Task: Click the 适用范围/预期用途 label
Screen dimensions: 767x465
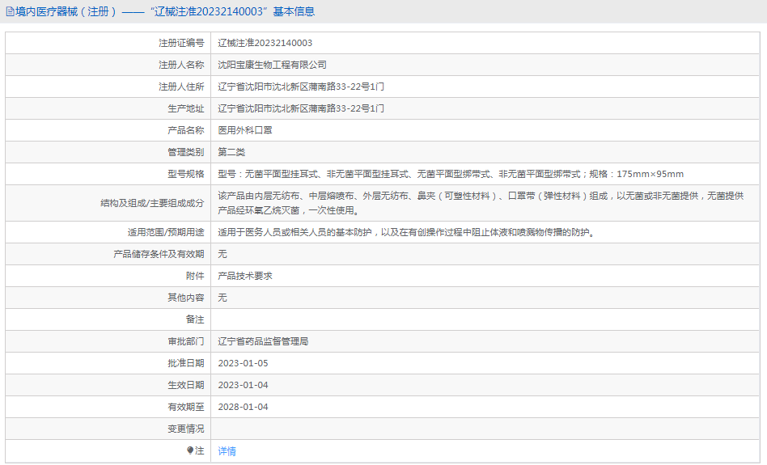Action: 166,232
